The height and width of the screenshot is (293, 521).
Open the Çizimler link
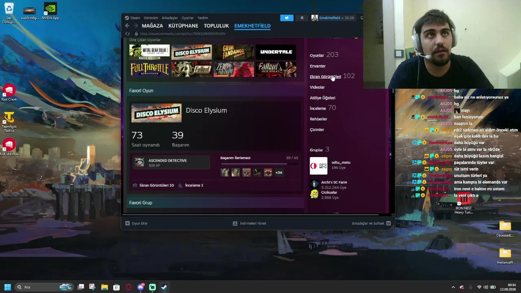click(x=317, y=129)
